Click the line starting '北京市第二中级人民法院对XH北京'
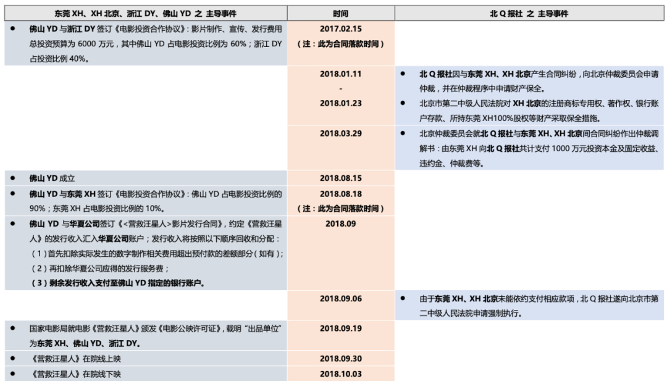667x384 pixels. pyautogui.click(x=539, y=103)
